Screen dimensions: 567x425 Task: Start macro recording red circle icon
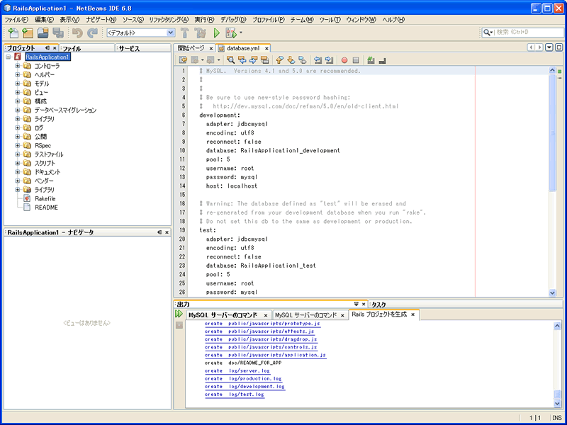(344, 60)
